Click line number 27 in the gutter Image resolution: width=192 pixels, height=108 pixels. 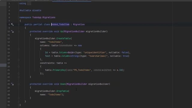[9, 91]
